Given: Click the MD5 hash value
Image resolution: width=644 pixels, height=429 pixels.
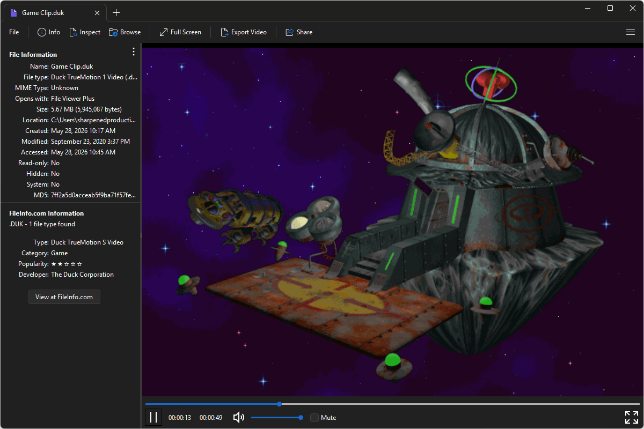Looking at the screenshot, I should [93, 195].
